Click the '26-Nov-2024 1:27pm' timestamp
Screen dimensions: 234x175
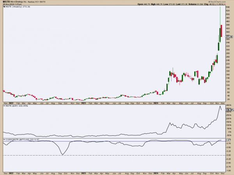pyautogui.click(x=12, y=4)
